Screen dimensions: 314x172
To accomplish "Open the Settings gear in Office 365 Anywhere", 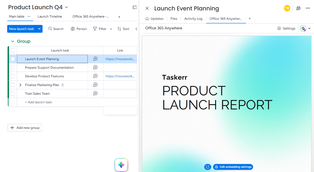I will click(x=286, y=28).
